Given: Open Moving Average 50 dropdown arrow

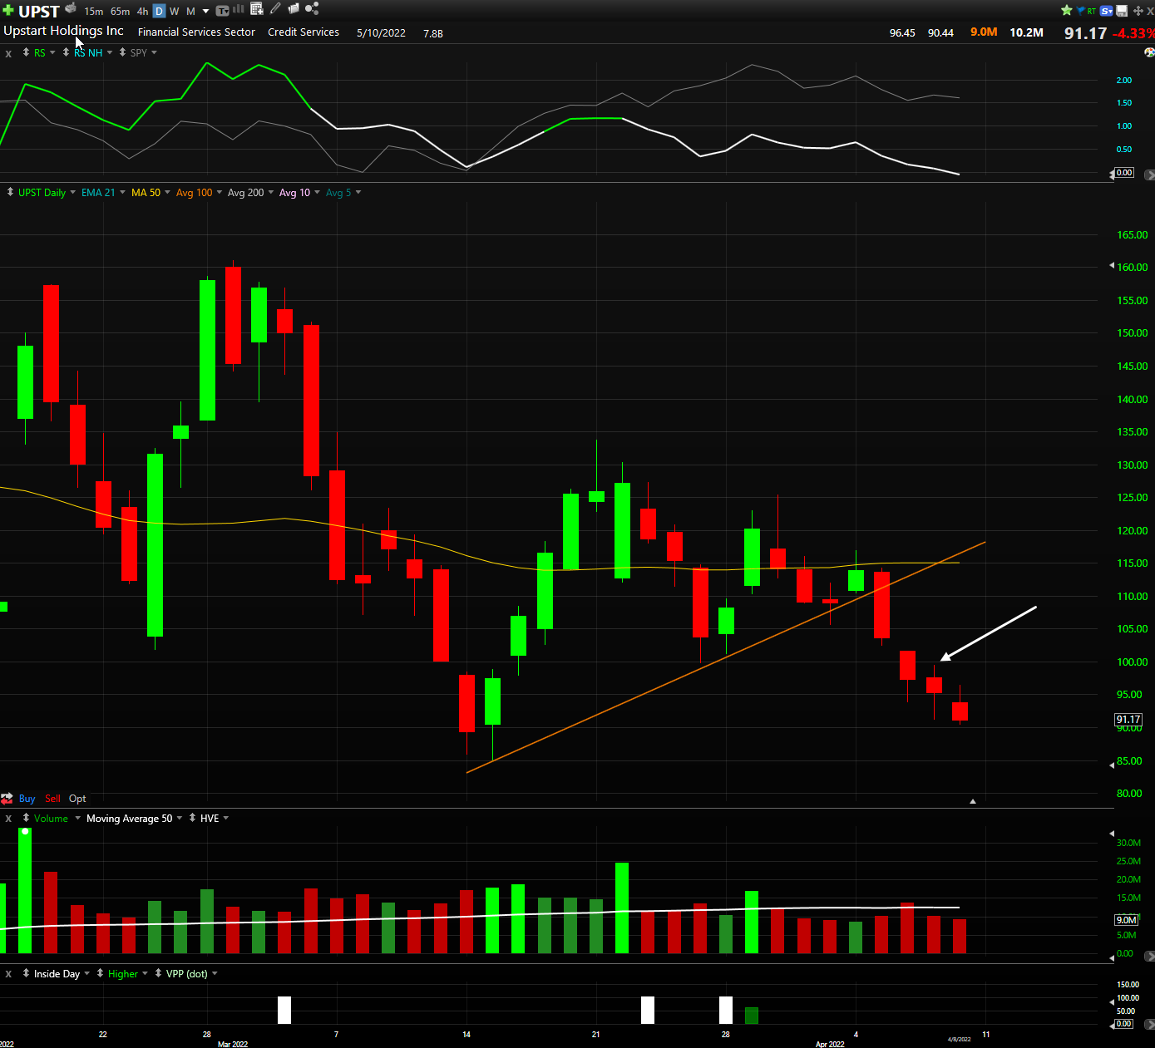Looking at the screenshot, I should (180, 818).
